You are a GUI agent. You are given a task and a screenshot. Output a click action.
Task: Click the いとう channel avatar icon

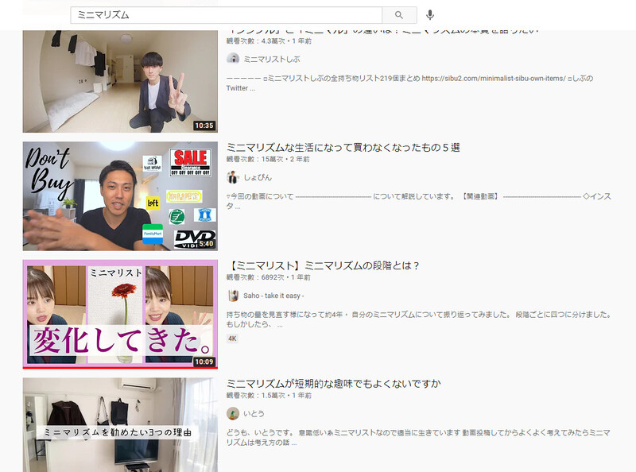tap(233, 413)
